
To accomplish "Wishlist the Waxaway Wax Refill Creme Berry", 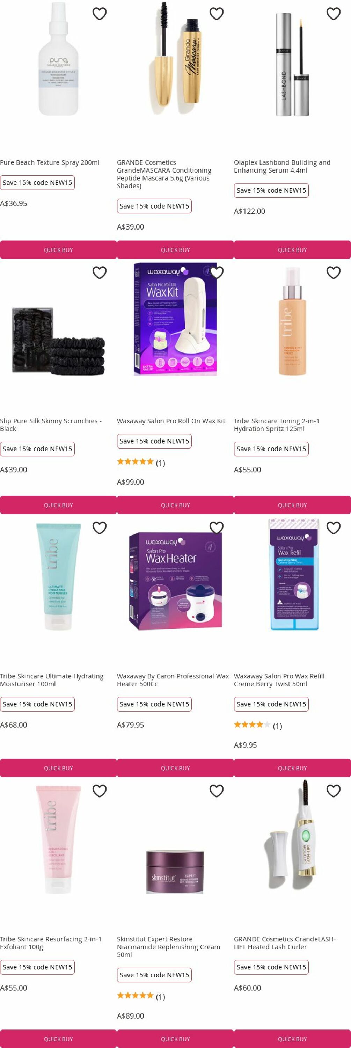I will point(334,527).
